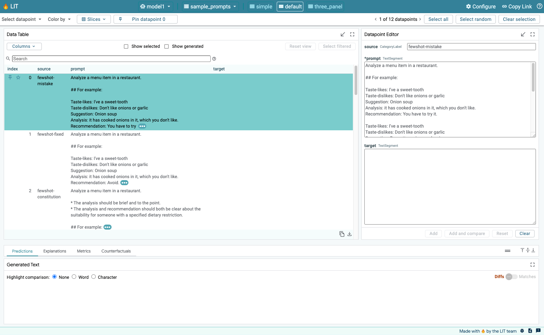Open the Columns dropdown
Screen dimensions: 544x335
click(x=24, y=46)
